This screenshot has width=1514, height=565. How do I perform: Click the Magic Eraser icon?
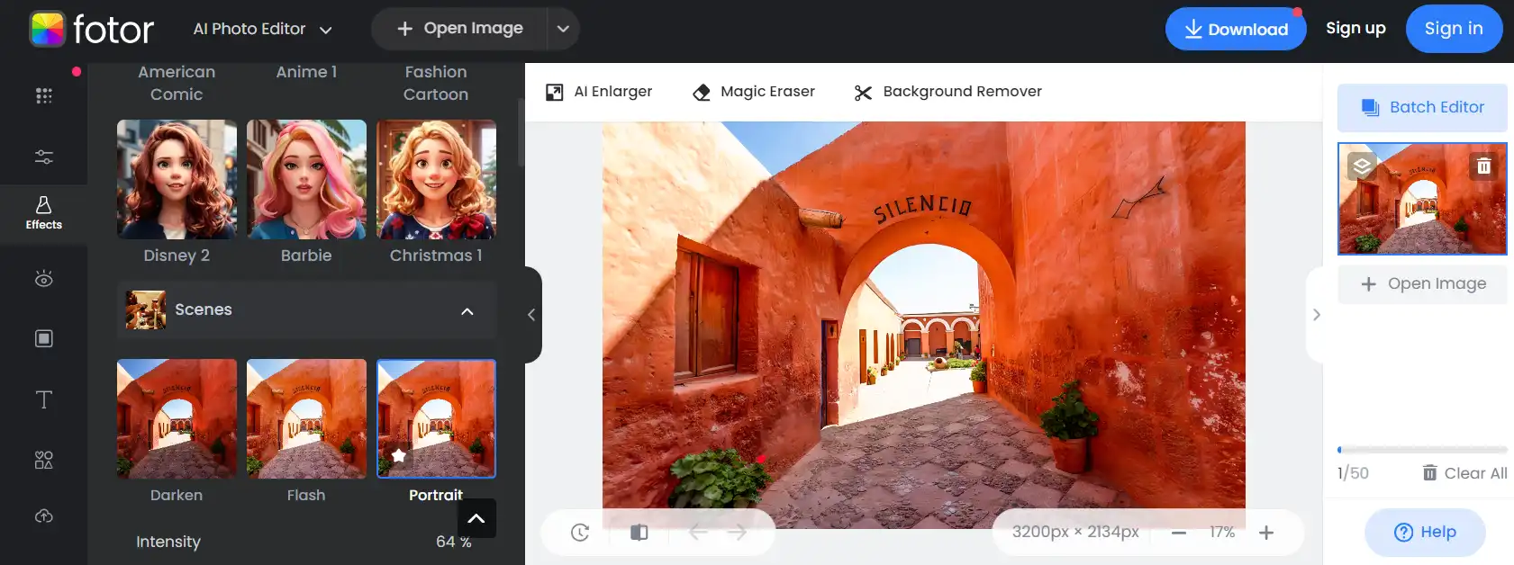coord(702,92)
